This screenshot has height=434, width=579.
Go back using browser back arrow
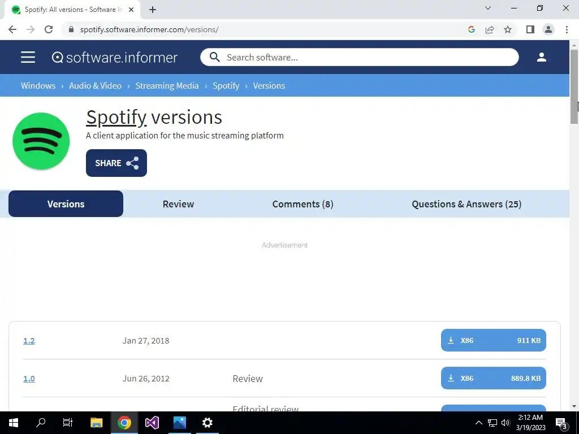click(12, 29)
